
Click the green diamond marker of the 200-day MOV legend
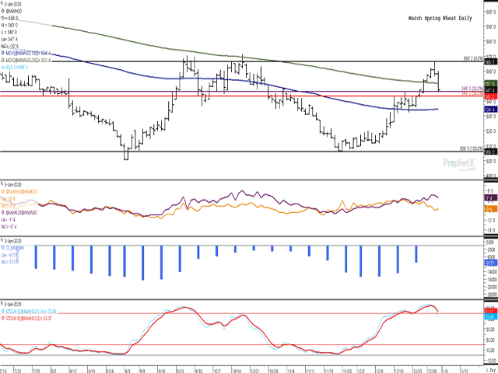(x=3, y=60)
